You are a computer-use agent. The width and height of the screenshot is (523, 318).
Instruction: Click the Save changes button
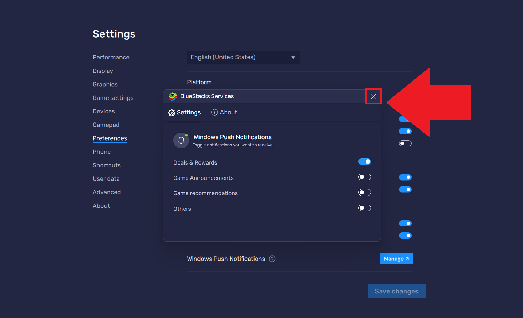[x=397, y=291]
